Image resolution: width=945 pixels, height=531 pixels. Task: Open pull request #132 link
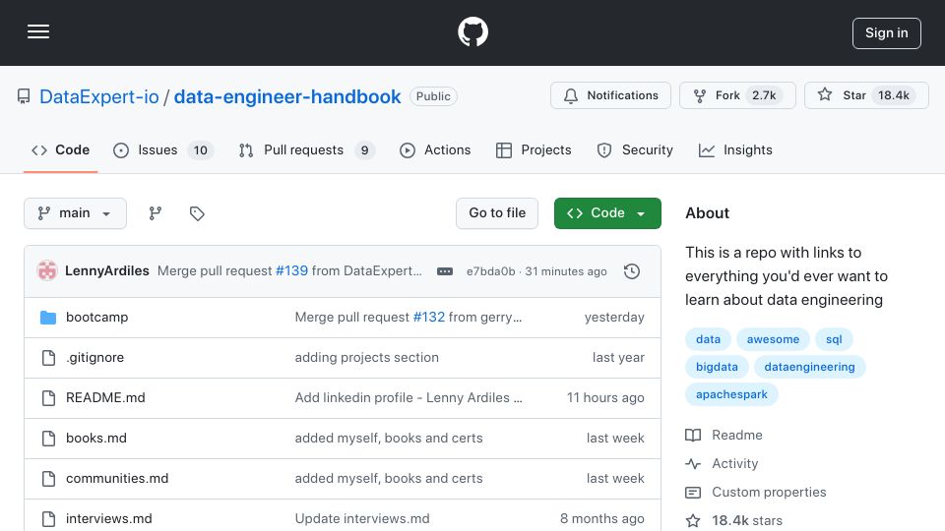tap(428, 318)
